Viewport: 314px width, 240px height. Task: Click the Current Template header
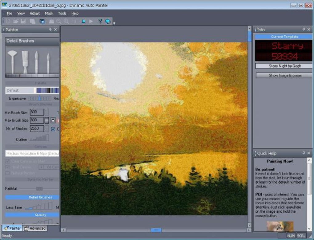click(284, 37)
